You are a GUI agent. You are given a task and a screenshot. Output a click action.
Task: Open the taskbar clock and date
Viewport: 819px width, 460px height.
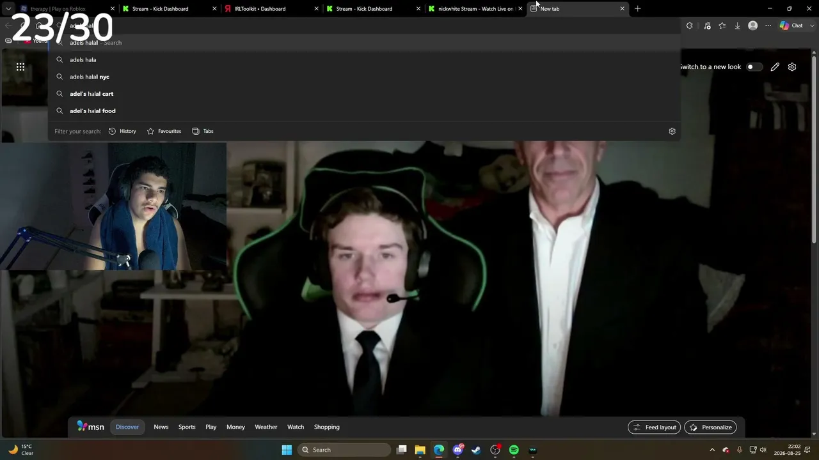pos(787,450)
